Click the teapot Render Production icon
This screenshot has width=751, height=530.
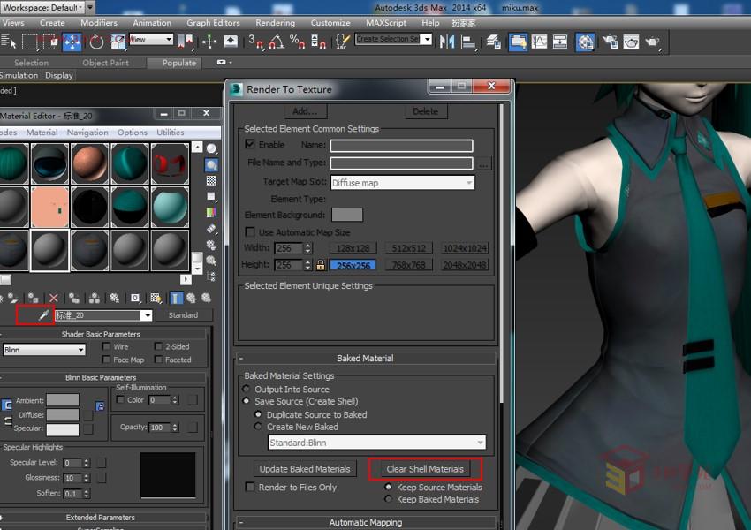pyautogui.click(x=653, y=42)
